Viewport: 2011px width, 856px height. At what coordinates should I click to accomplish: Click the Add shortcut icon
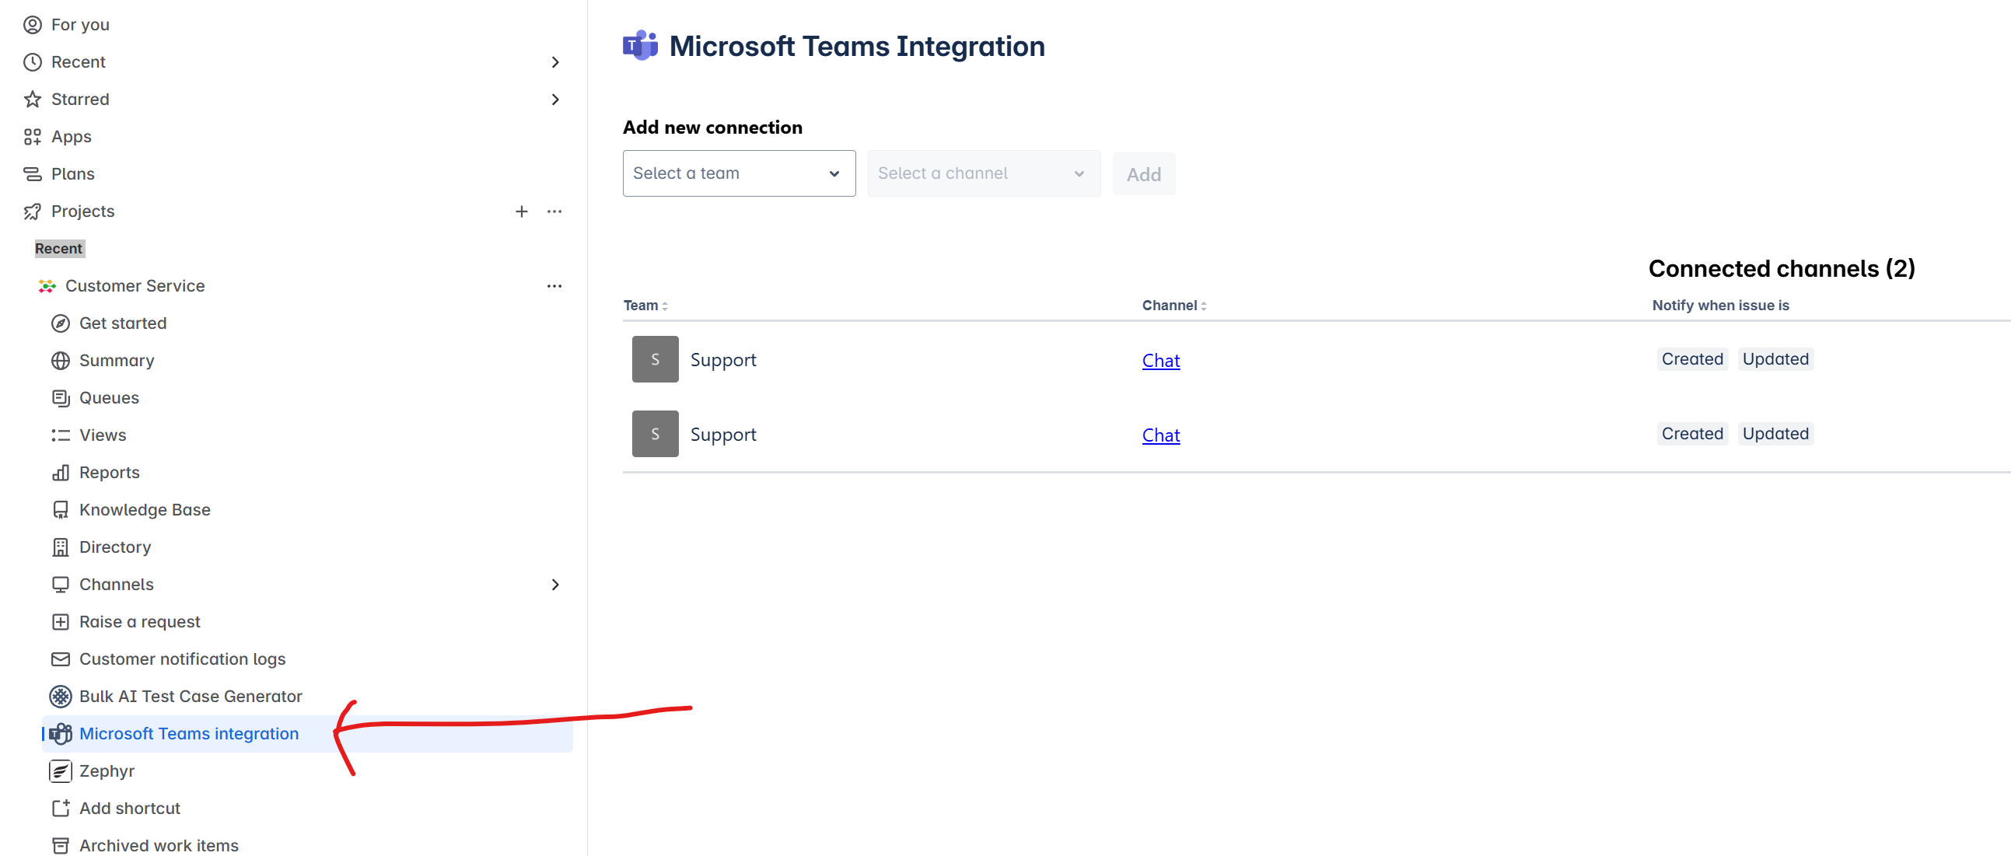pos(60,809)
